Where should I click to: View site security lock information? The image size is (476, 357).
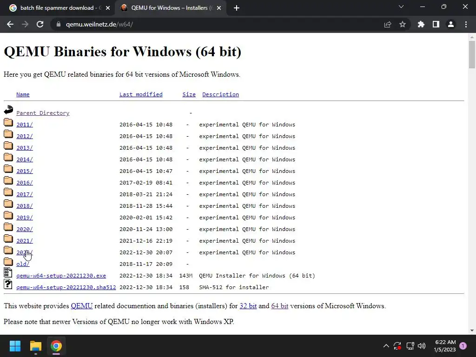point(58,24)
